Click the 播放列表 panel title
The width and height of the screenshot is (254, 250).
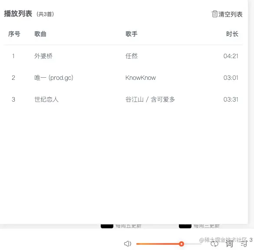pyautogui.click(x=18, y=13)
